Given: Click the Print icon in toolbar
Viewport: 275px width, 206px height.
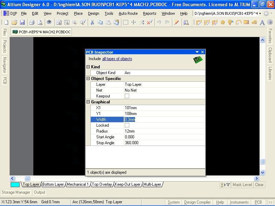Looking at the screenshot, I should point(32,22).
